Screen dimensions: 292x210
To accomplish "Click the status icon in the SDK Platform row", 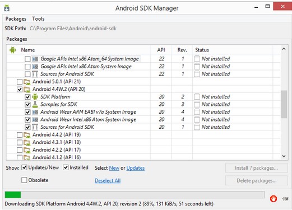I will [197, 97].
